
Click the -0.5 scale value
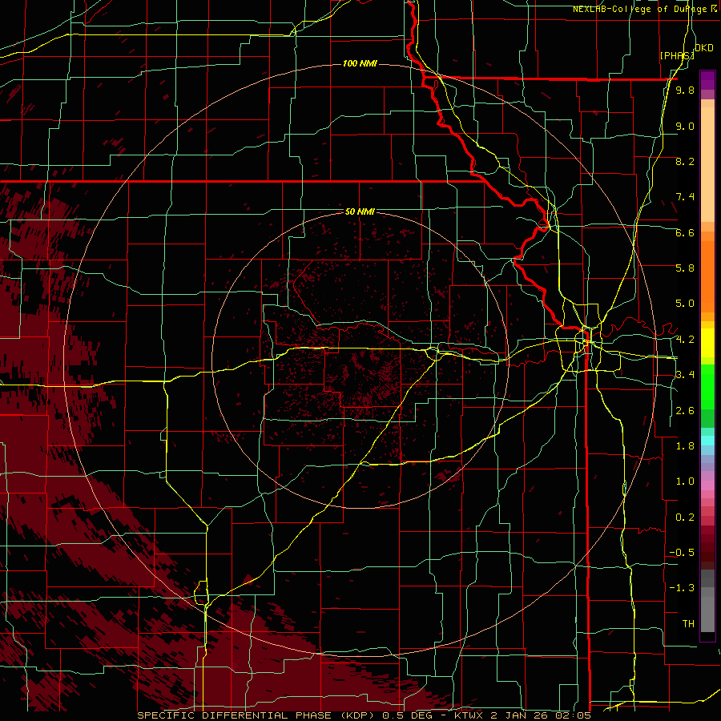coord(682,553)
